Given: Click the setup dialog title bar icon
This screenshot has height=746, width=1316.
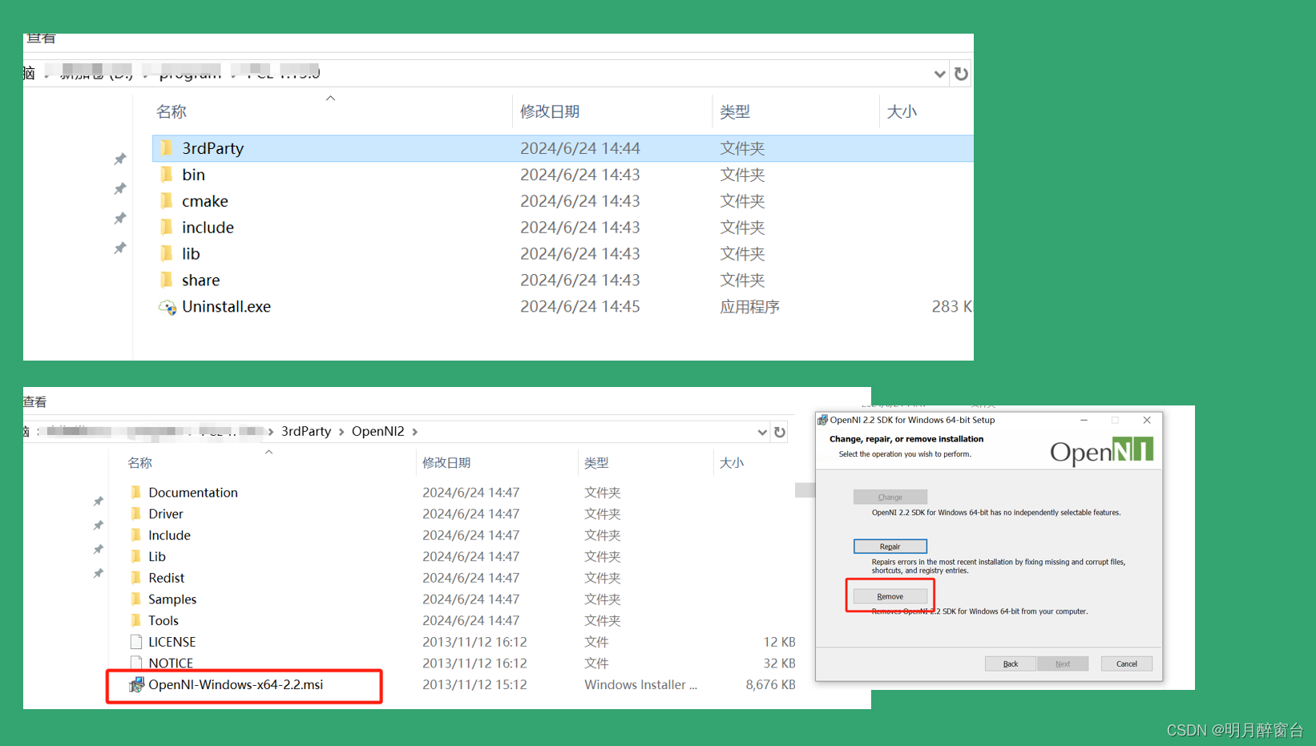Looking at the screenshot, I should pyautogui.click(x=822, y=420).
